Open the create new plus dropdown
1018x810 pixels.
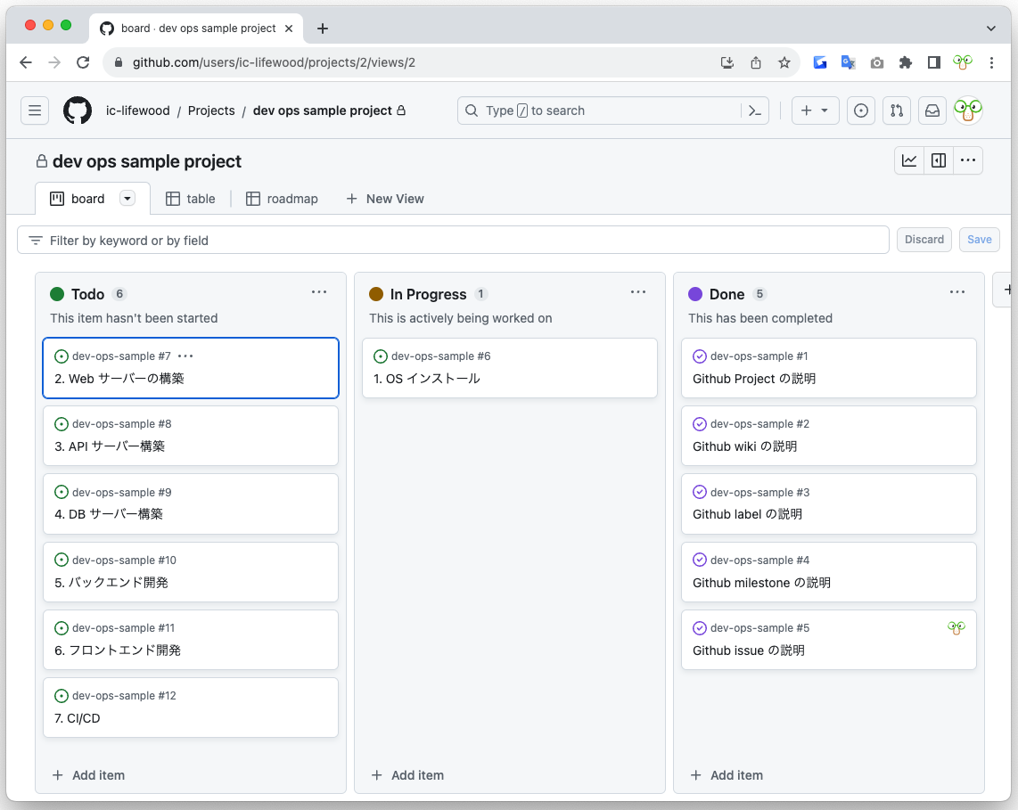[814, 110]
